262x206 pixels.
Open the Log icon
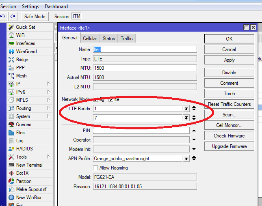(11, 141)
